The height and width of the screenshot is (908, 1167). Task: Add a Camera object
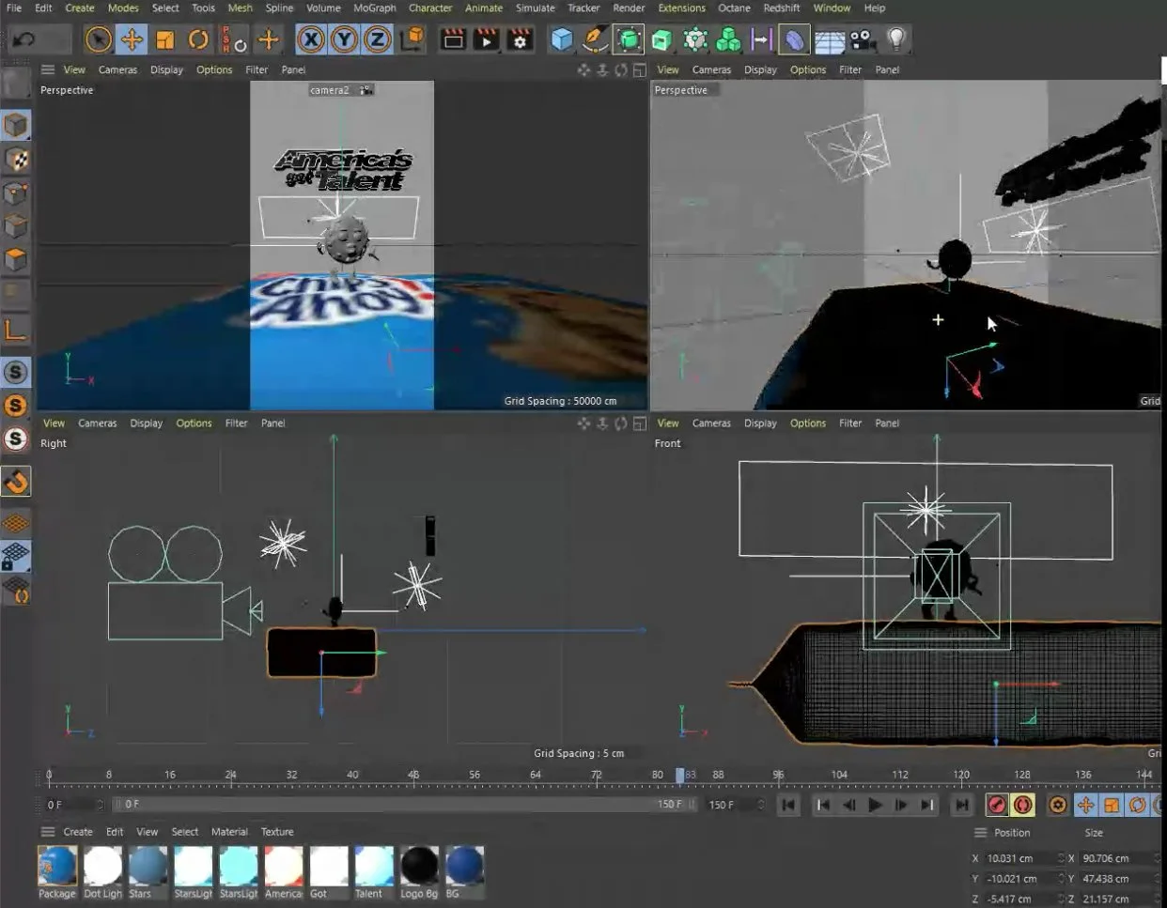tap(863, 39)
